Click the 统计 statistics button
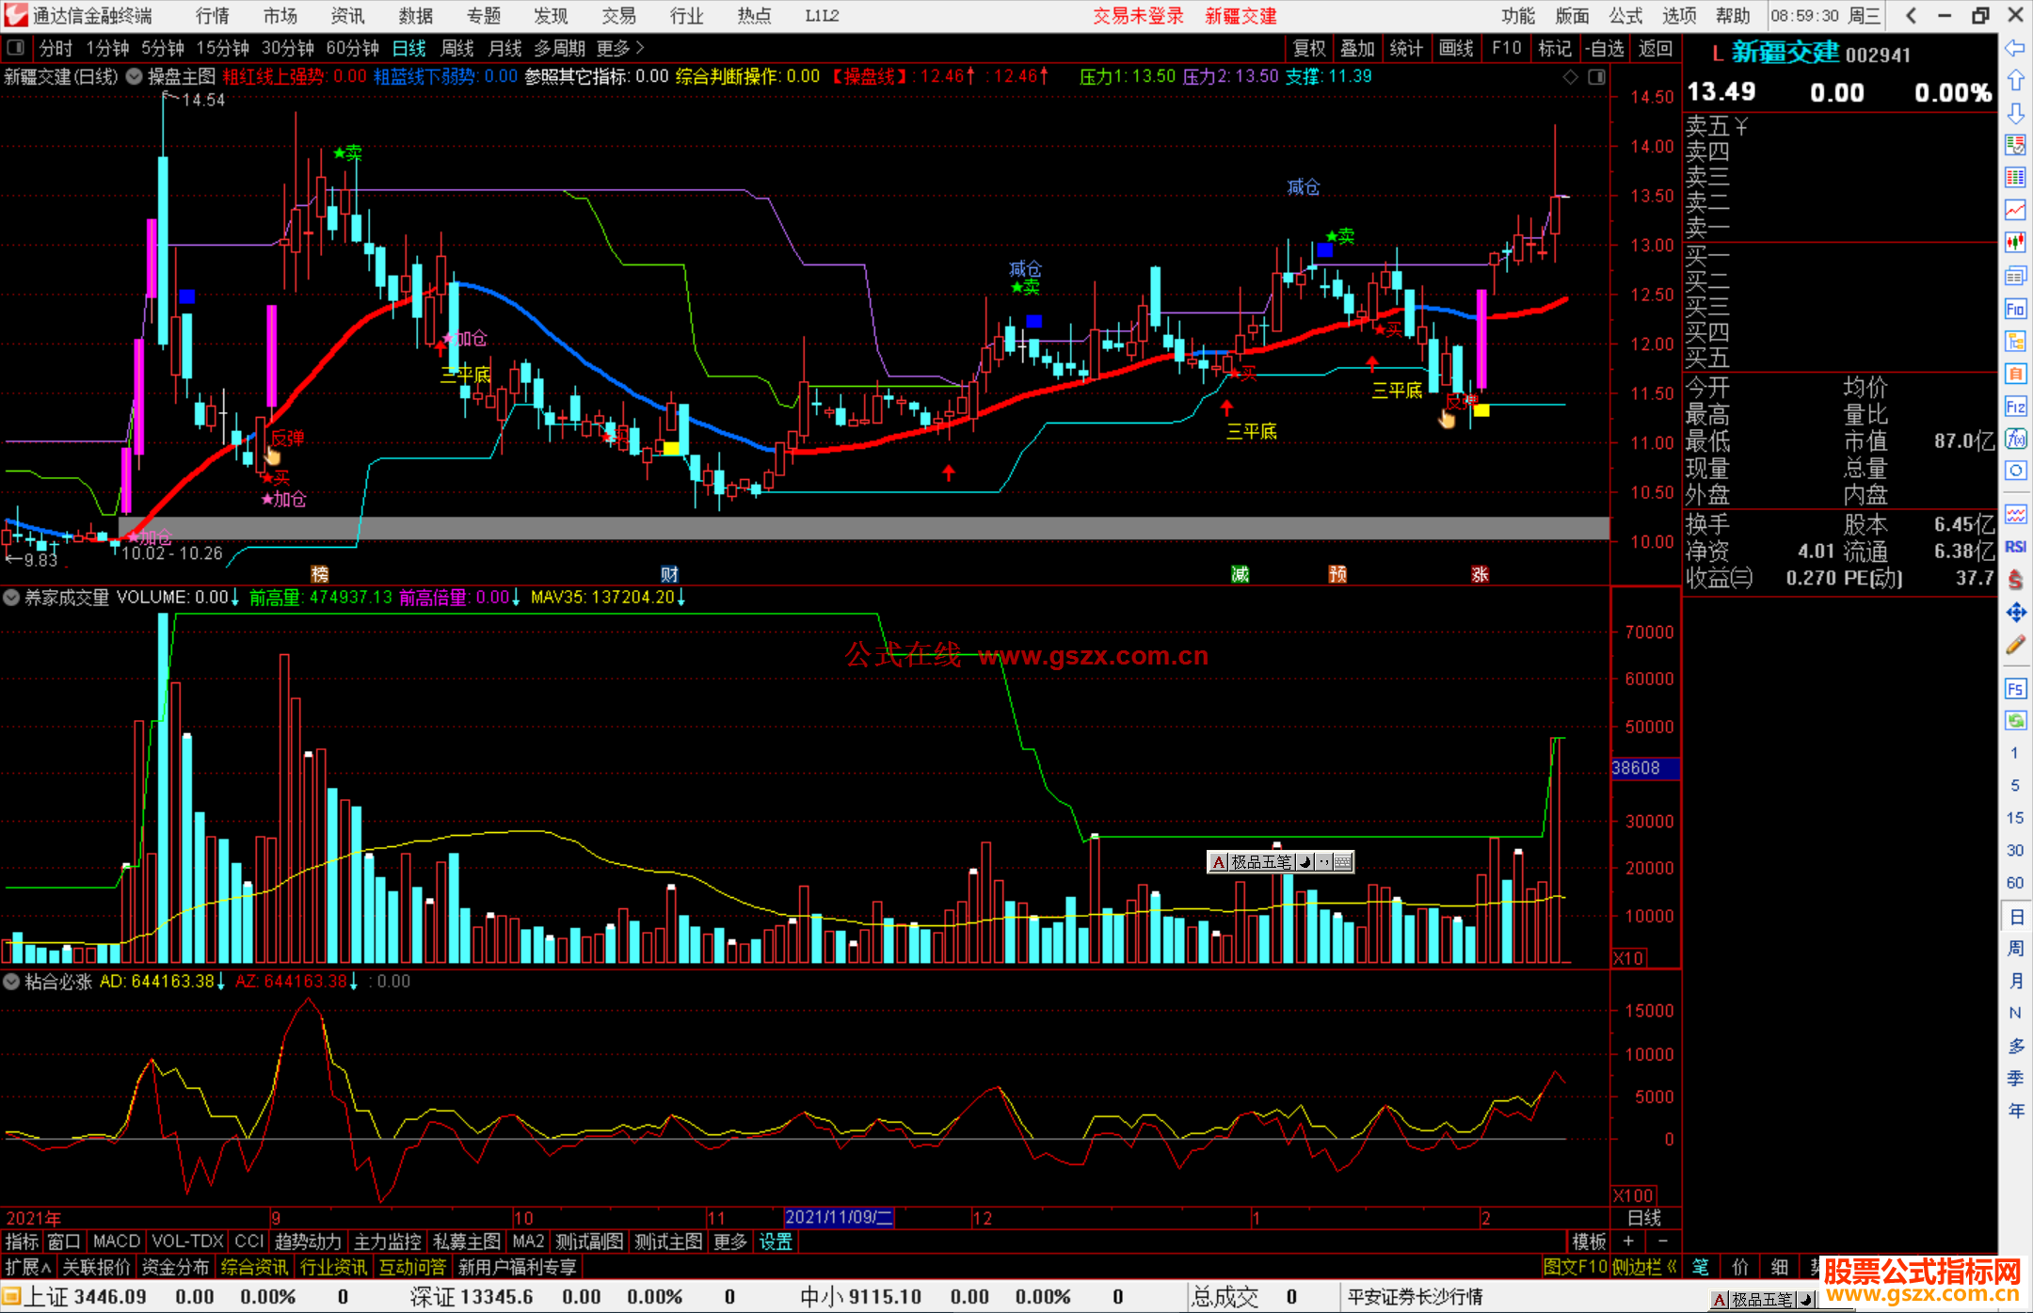This screenshot has height=1313, width=2033. coord(1407,48)
